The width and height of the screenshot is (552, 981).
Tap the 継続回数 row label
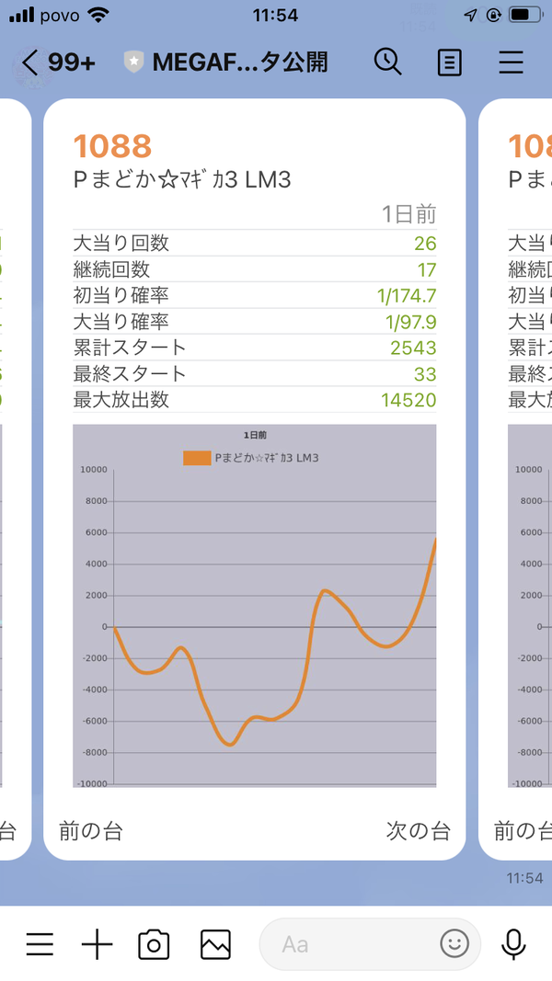click(111, 269)
